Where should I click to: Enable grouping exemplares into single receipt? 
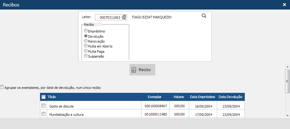(2, 87)
